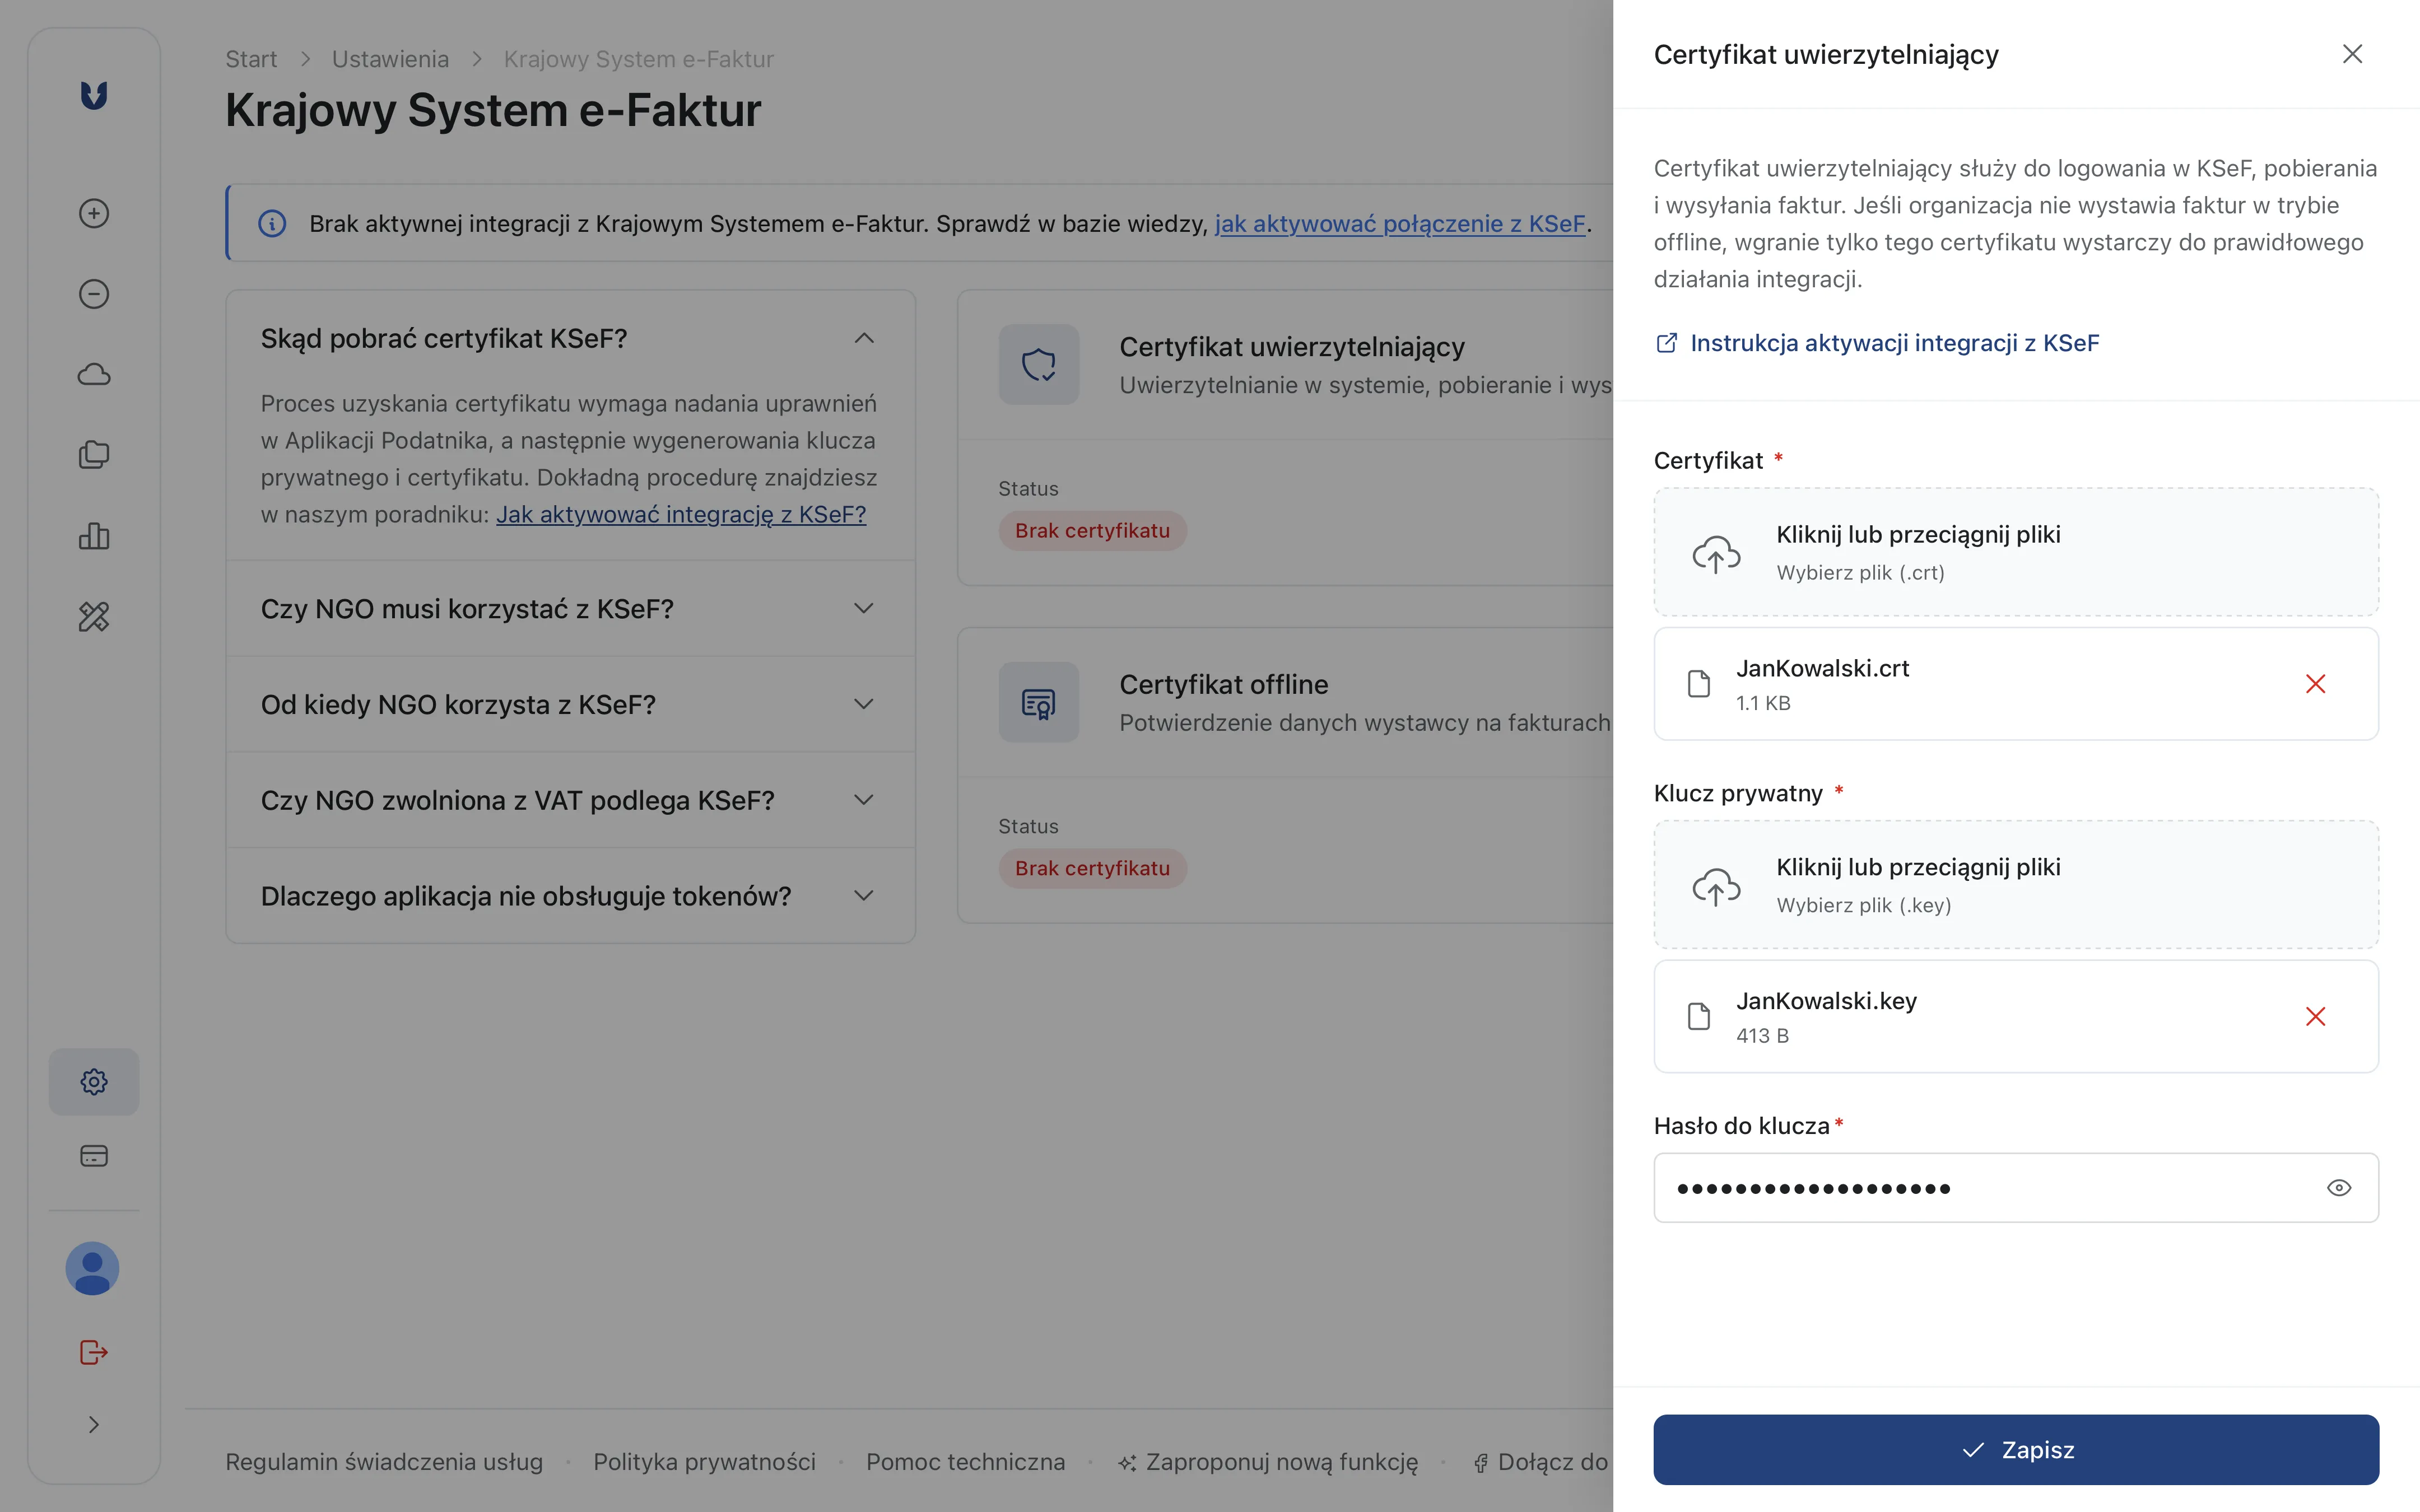Image resolution: width=2420 pixels, height=1512 pixels.
Task: Expand the sidebar with bottom chevron
Action: point(94,1425)
